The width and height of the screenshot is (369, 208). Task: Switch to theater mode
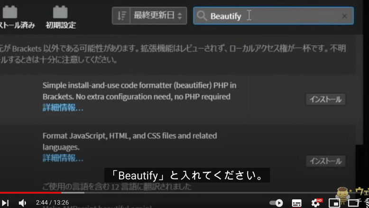point(353,203)
